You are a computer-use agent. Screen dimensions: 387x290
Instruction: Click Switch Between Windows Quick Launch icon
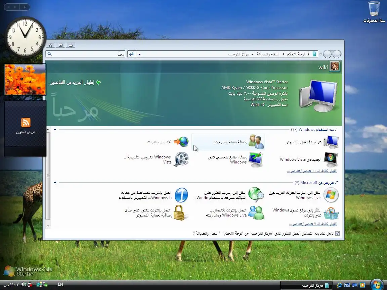click(347, 285)
